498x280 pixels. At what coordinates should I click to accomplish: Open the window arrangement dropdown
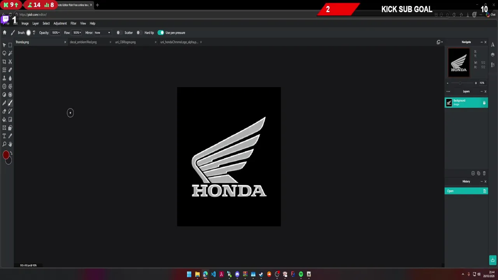point(440,42)
